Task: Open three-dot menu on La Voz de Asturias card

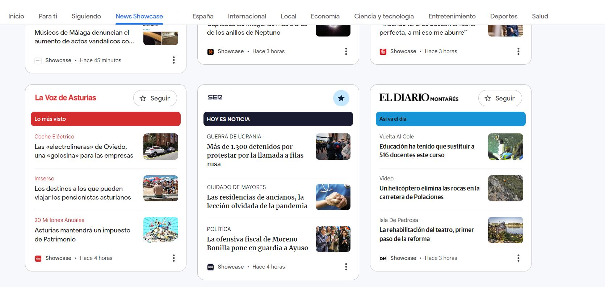Action: coord(174,258)
